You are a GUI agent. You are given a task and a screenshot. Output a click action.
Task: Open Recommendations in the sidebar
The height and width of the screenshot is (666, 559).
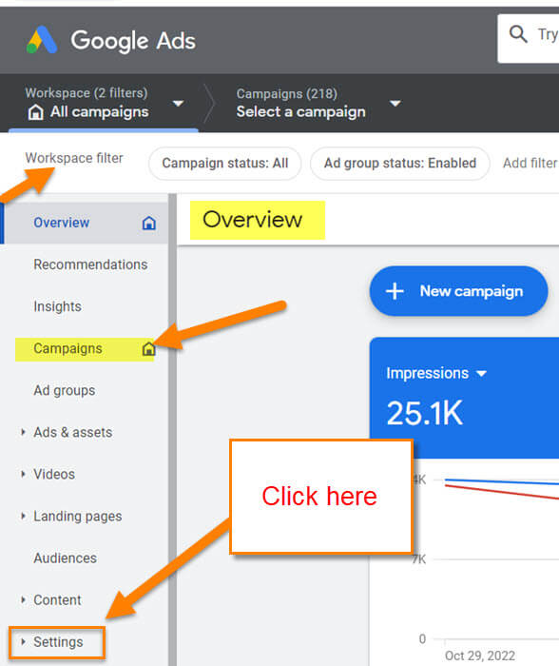click(x=90, y=264)
